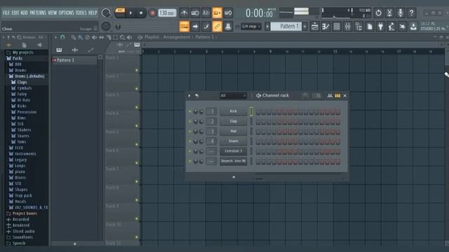The image size is (449, 252).
Task: Toggle wait-for-input-to-start-playing icon
Action: coord(195,13)
